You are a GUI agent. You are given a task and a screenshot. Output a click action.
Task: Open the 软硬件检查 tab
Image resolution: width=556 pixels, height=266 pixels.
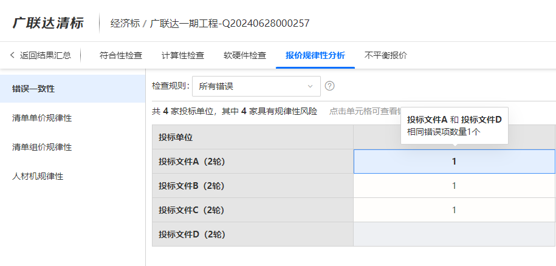tap(245, 55)
